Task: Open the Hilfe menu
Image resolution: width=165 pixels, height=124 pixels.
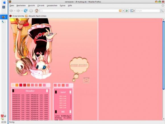Action: point(70,5)
